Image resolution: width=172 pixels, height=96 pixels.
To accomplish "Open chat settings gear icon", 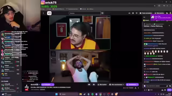I will pos(165,90).
